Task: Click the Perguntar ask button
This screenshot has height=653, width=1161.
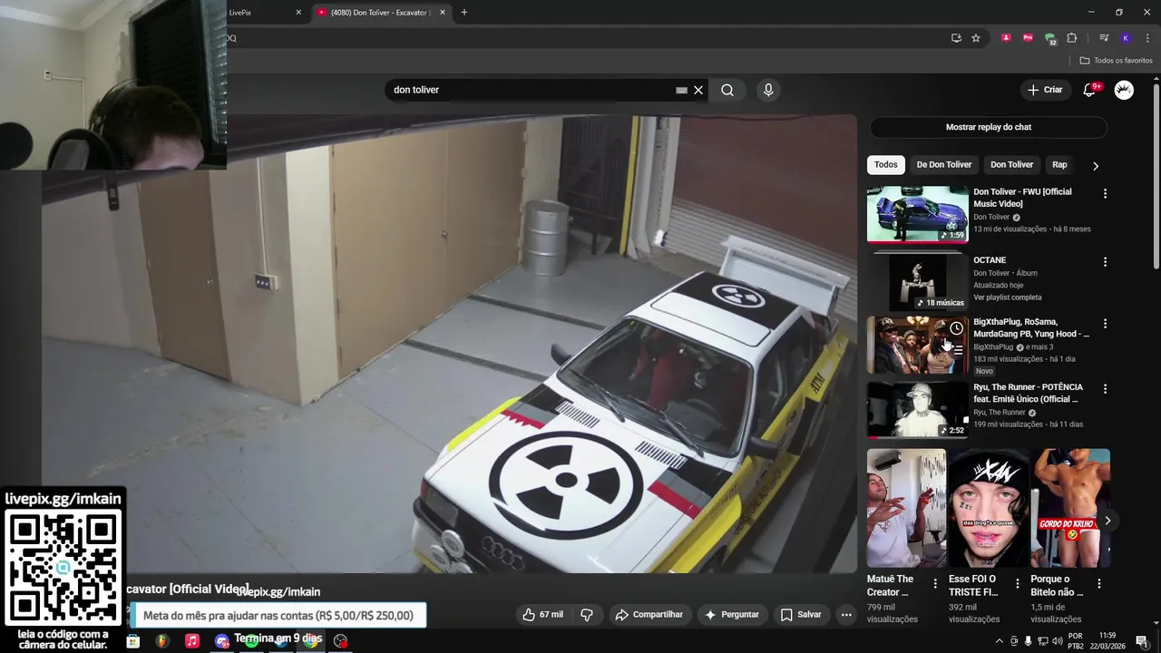Action: click(731, 615)
